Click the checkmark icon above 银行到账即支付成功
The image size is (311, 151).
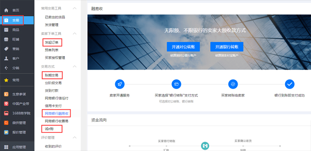coord(290,84)
